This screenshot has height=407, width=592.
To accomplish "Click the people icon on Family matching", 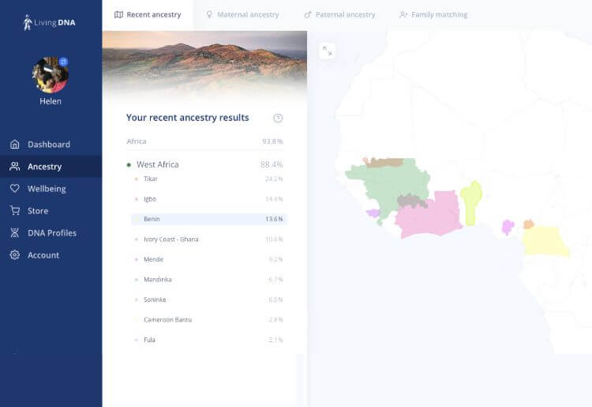I will (403, 15).
